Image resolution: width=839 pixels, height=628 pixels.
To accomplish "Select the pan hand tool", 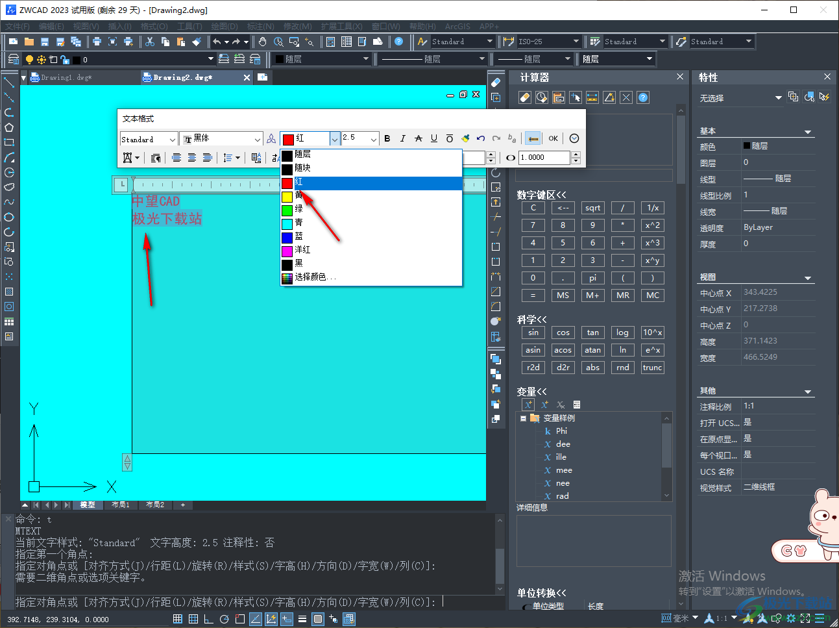I will (x=263, y=42).
